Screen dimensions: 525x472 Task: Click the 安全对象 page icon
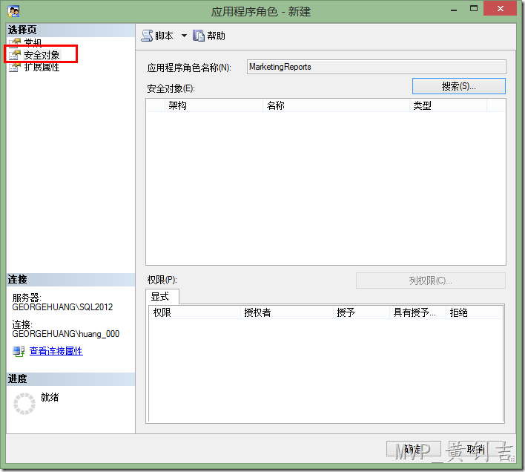(14, 55)
